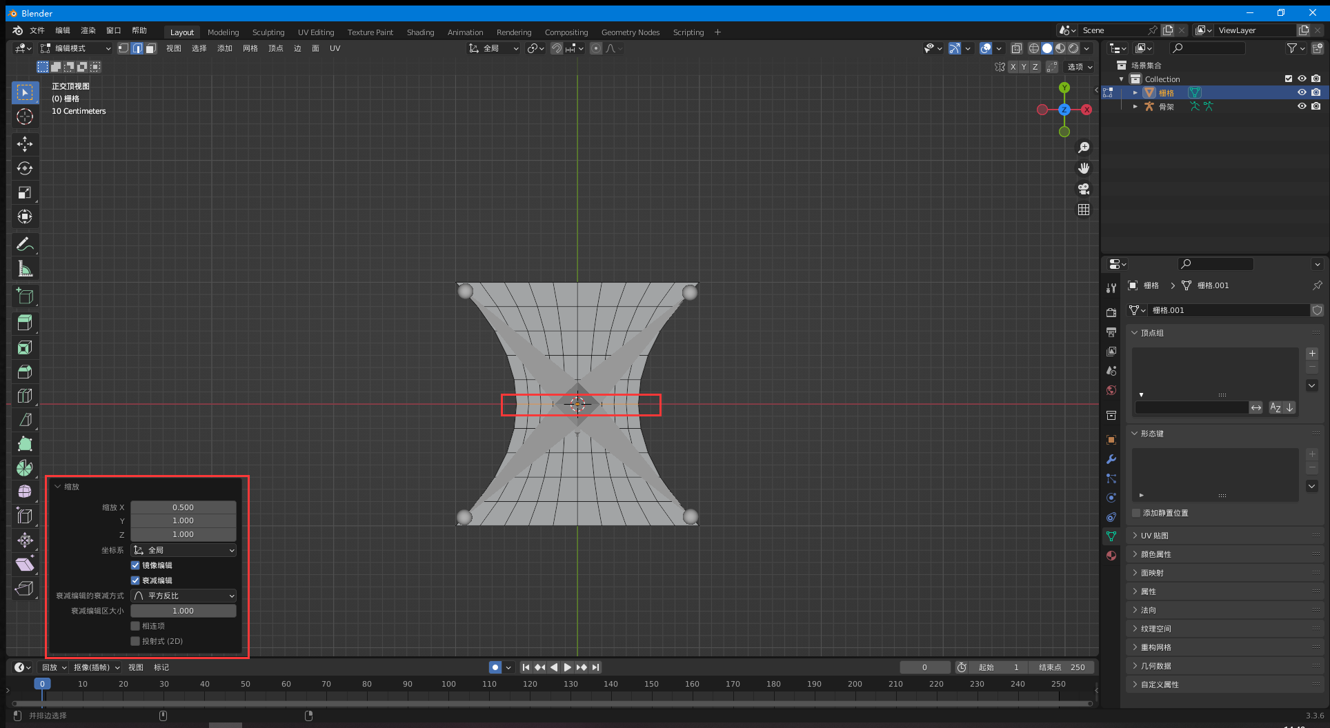Open the 平方反比 falloff dropdown

click(x=183, y=596)
